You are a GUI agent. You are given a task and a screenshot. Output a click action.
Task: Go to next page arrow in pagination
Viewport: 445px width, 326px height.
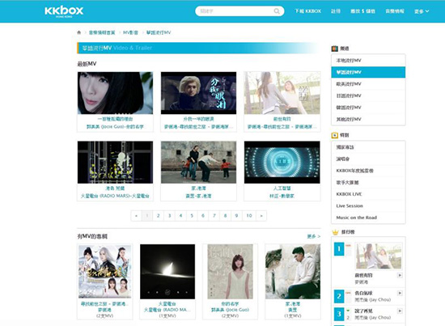(x=261, y=216)
